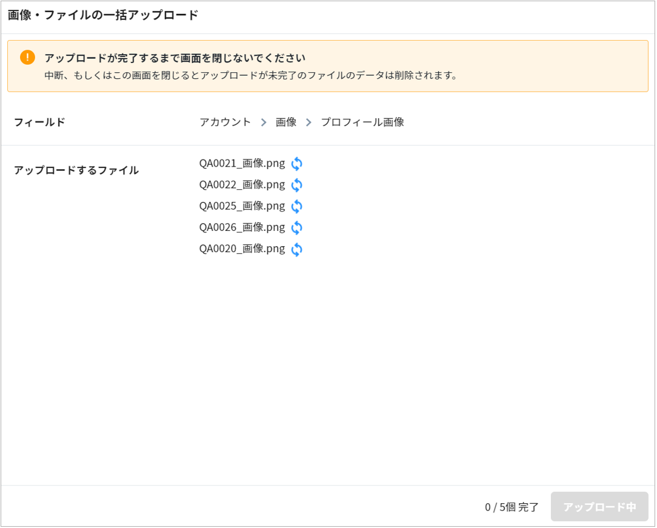
Task: Select the QA0021_画像.png file name
Action: [242, 164]
